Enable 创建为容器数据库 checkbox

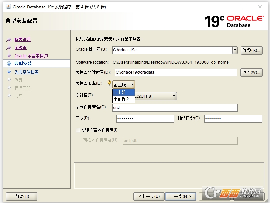(x=78, y=130)
